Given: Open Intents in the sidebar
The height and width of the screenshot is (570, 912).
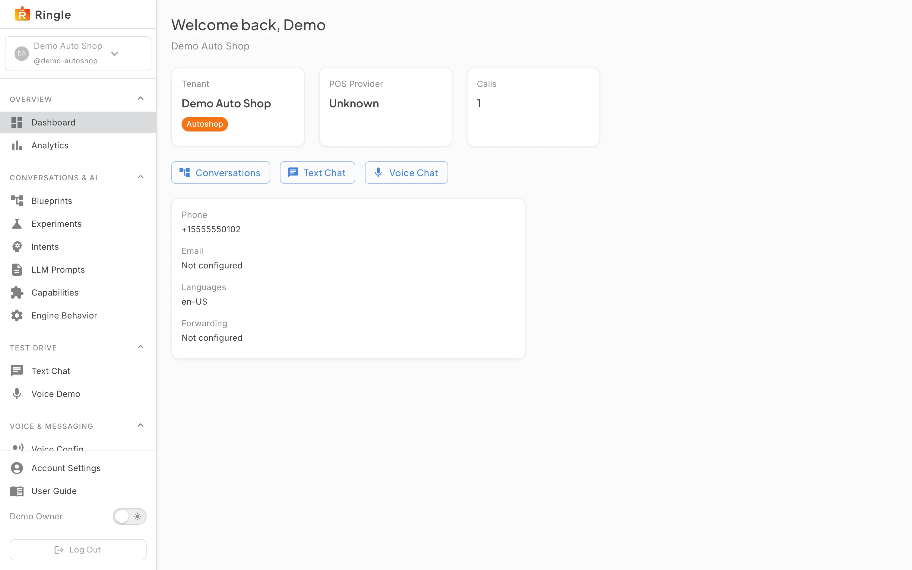Looking at the screenshot, I should point(78,247).
